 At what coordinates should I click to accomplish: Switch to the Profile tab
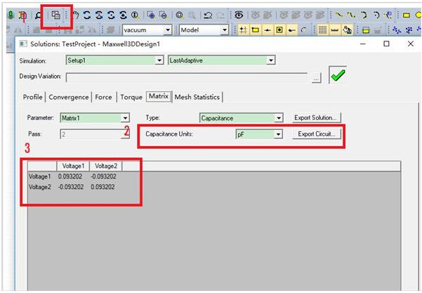coord(32,97)
